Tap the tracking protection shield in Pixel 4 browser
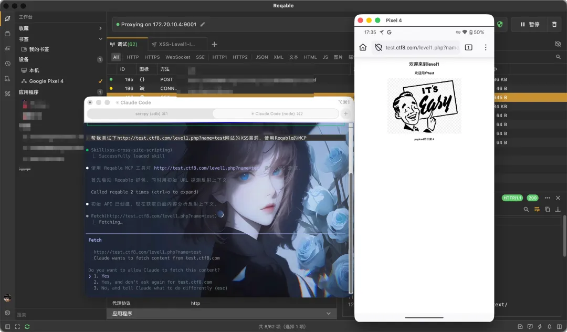Viewport: 567px width, 332px height. tap(378, 47)
